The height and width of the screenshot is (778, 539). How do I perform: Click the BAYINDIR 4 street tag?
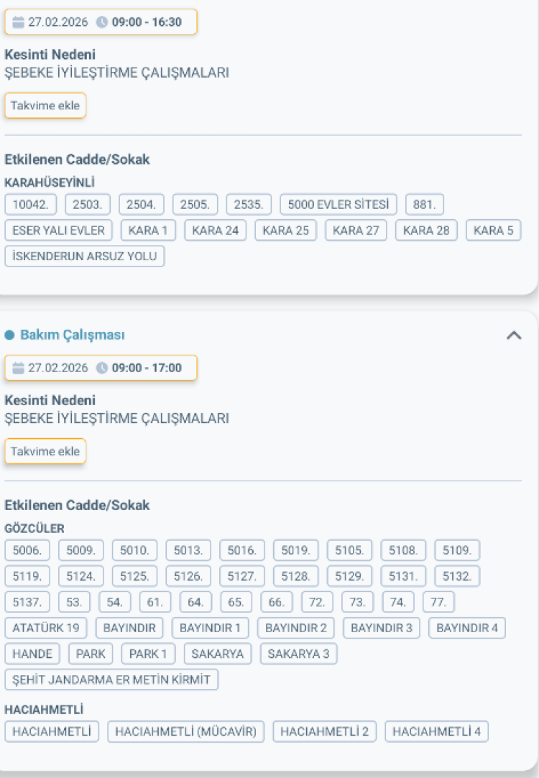pyautogui.click(x=467, y=628)
